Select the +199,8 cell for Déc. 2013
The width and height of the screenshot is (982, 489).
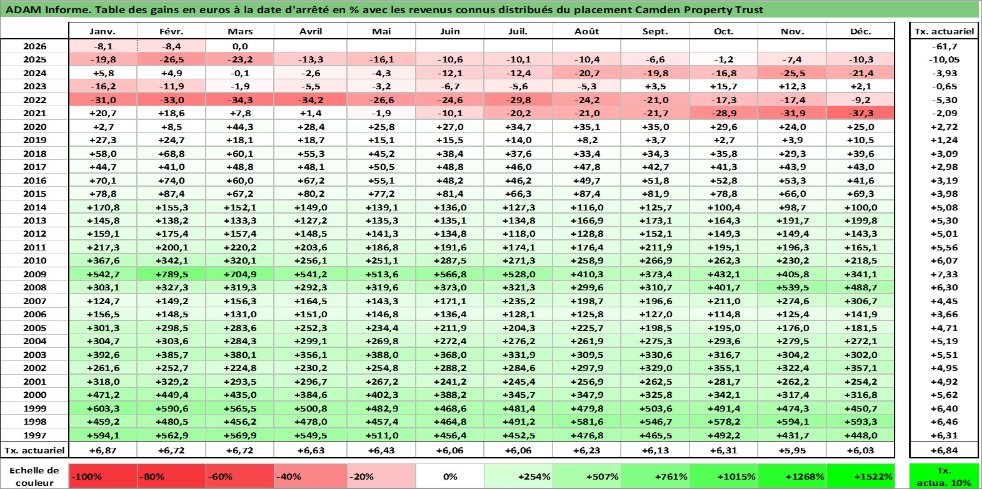click(x=860, y=220)
